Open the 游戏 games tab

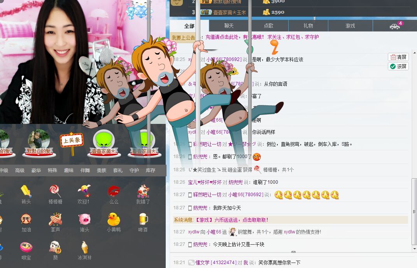350,26
